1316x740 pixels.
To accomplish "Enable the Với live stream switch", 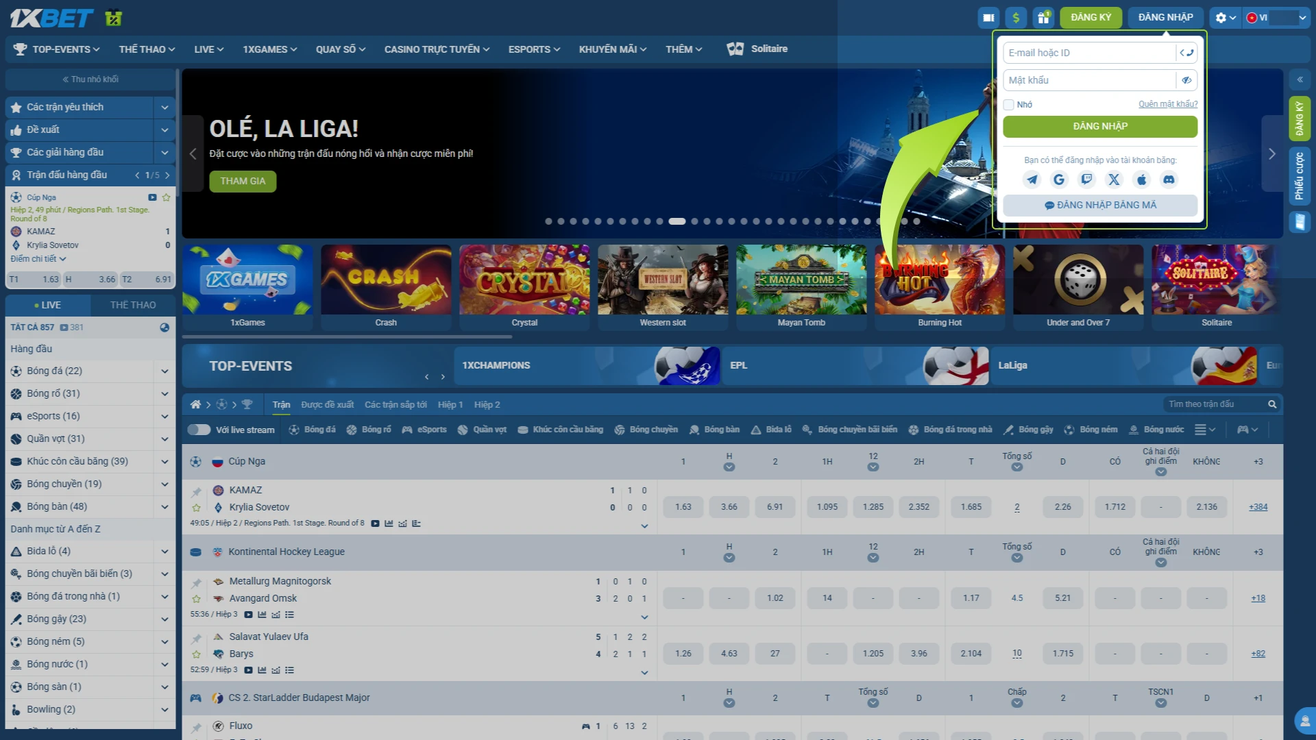I will pos(199,430).
